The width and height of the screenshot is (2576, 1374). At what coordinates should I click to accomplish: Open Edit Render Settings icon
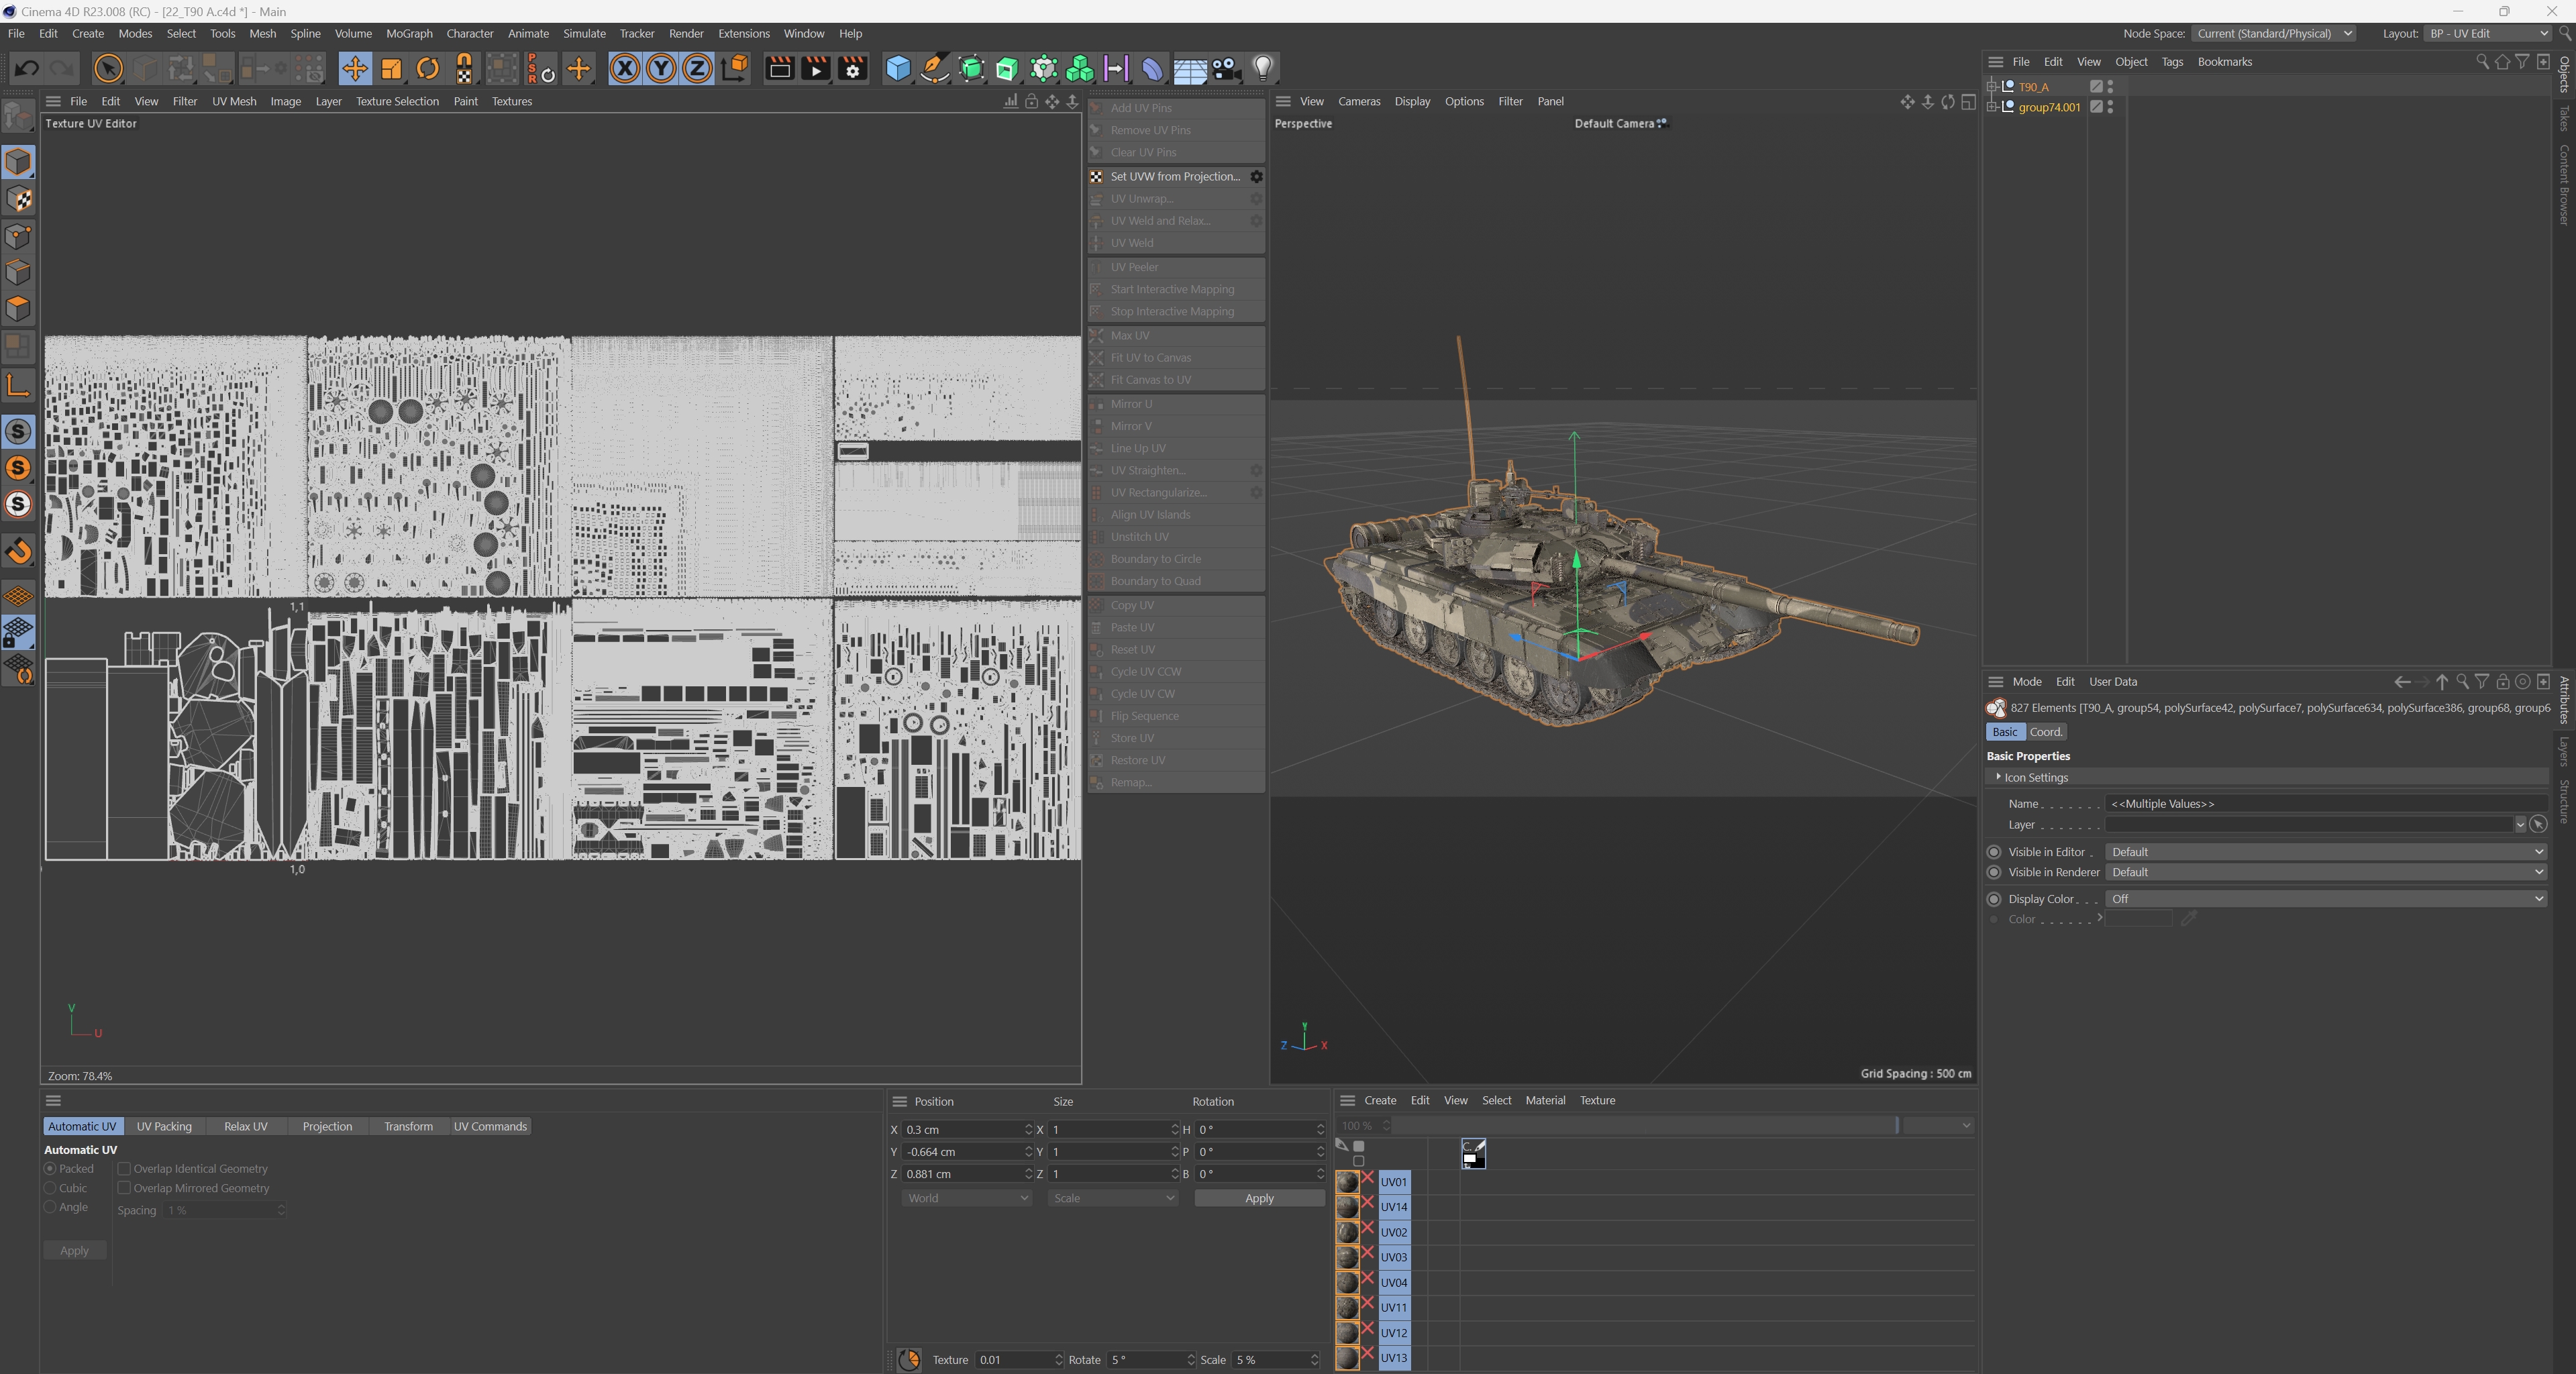click(x=853, y=69)
